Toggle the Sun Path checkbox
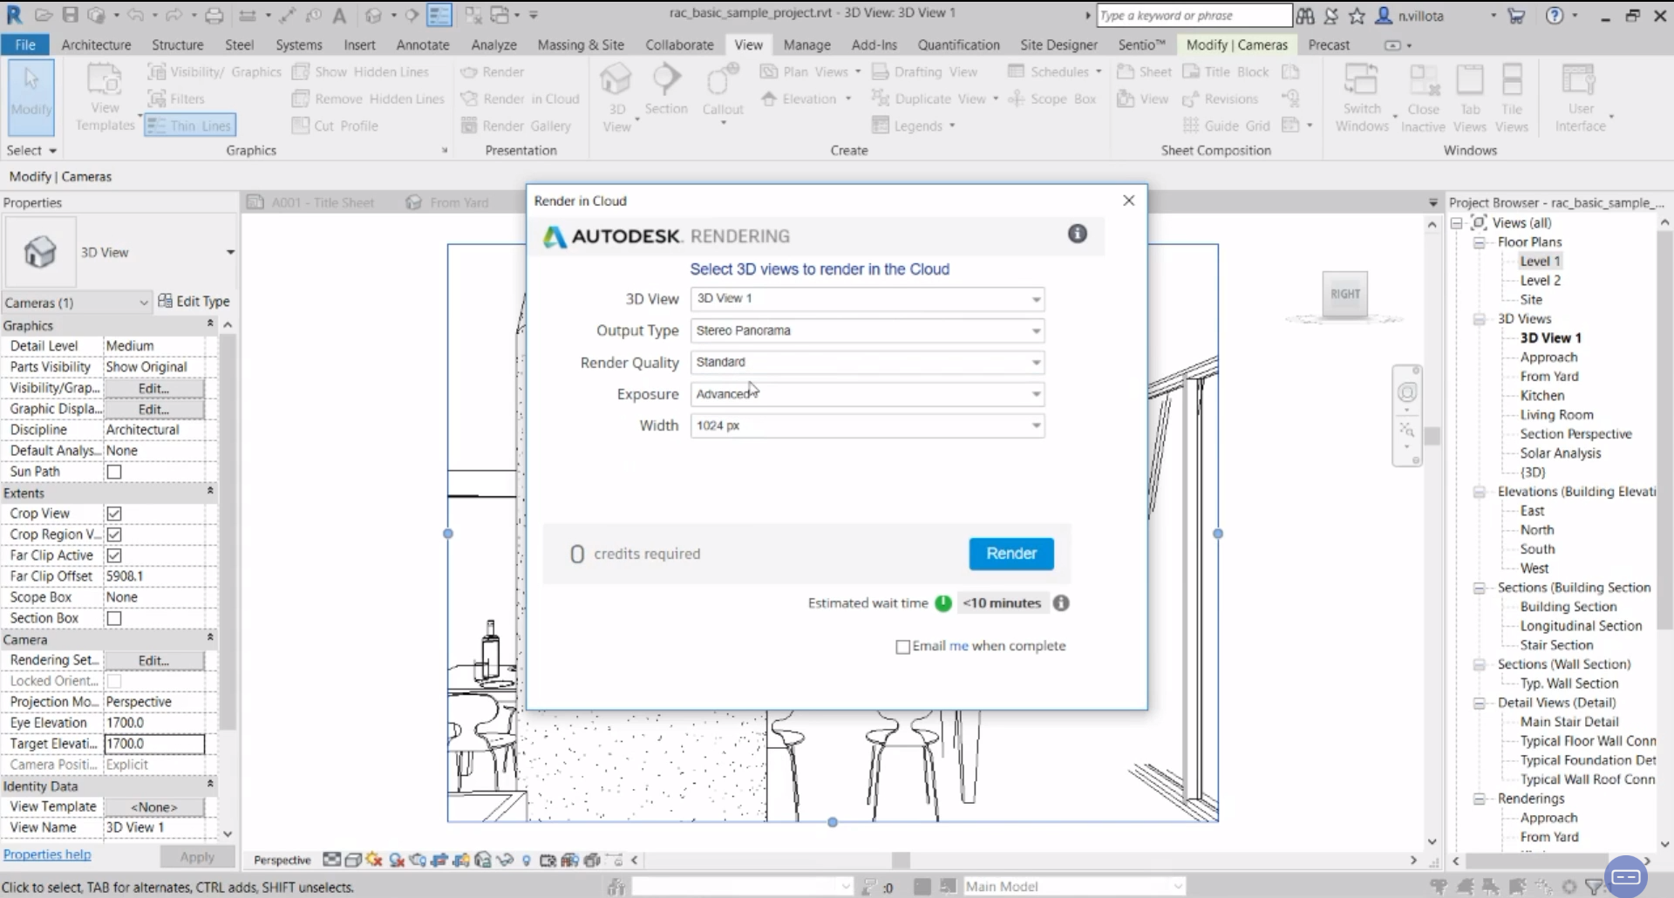Viewport: 1674px width, 898px height. [x=114, y=472]
